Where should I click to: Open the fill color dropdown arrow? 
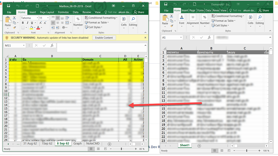coord(34,27)
